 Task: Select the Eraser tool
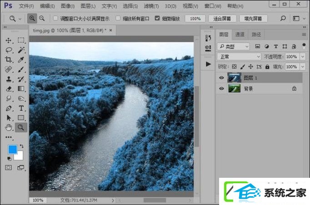pyautogui.click(x=9, y=89)
